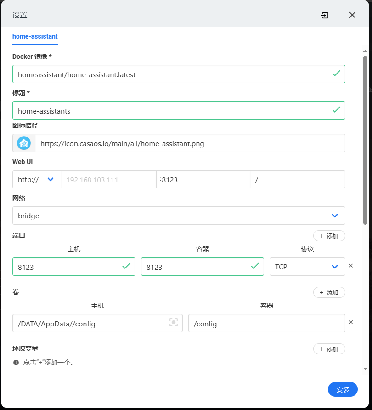Edit the host port 8123 field
372x410 pixels.
pos(74,267)
